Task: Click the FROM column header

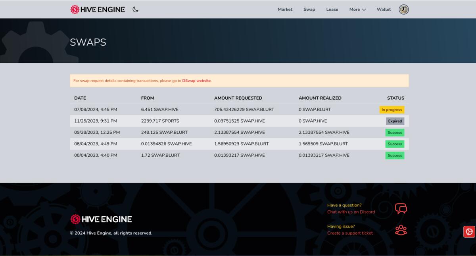Action: pos(148,98)
